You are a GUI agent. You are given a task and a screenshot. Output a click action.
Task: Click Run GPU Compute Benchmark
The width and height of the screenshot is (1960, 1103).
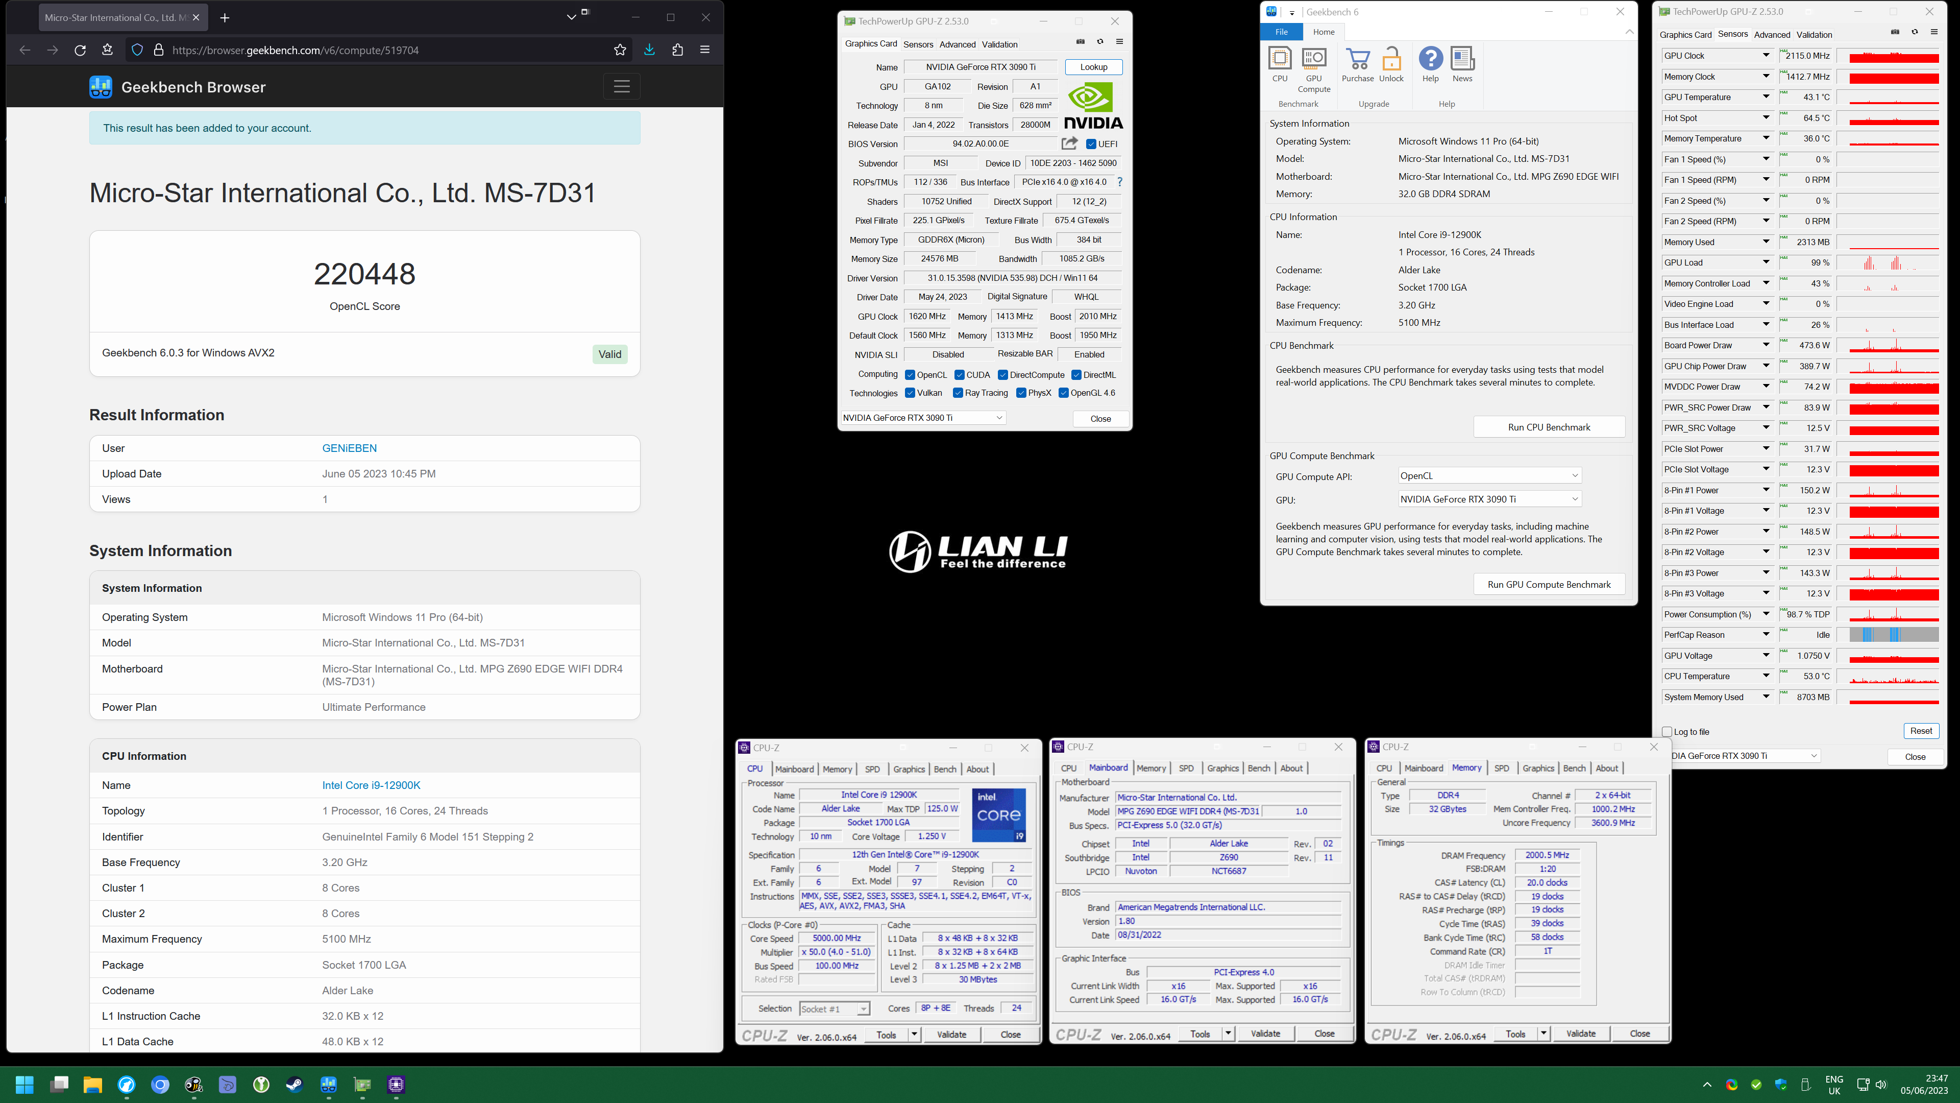click(1549, 585)
